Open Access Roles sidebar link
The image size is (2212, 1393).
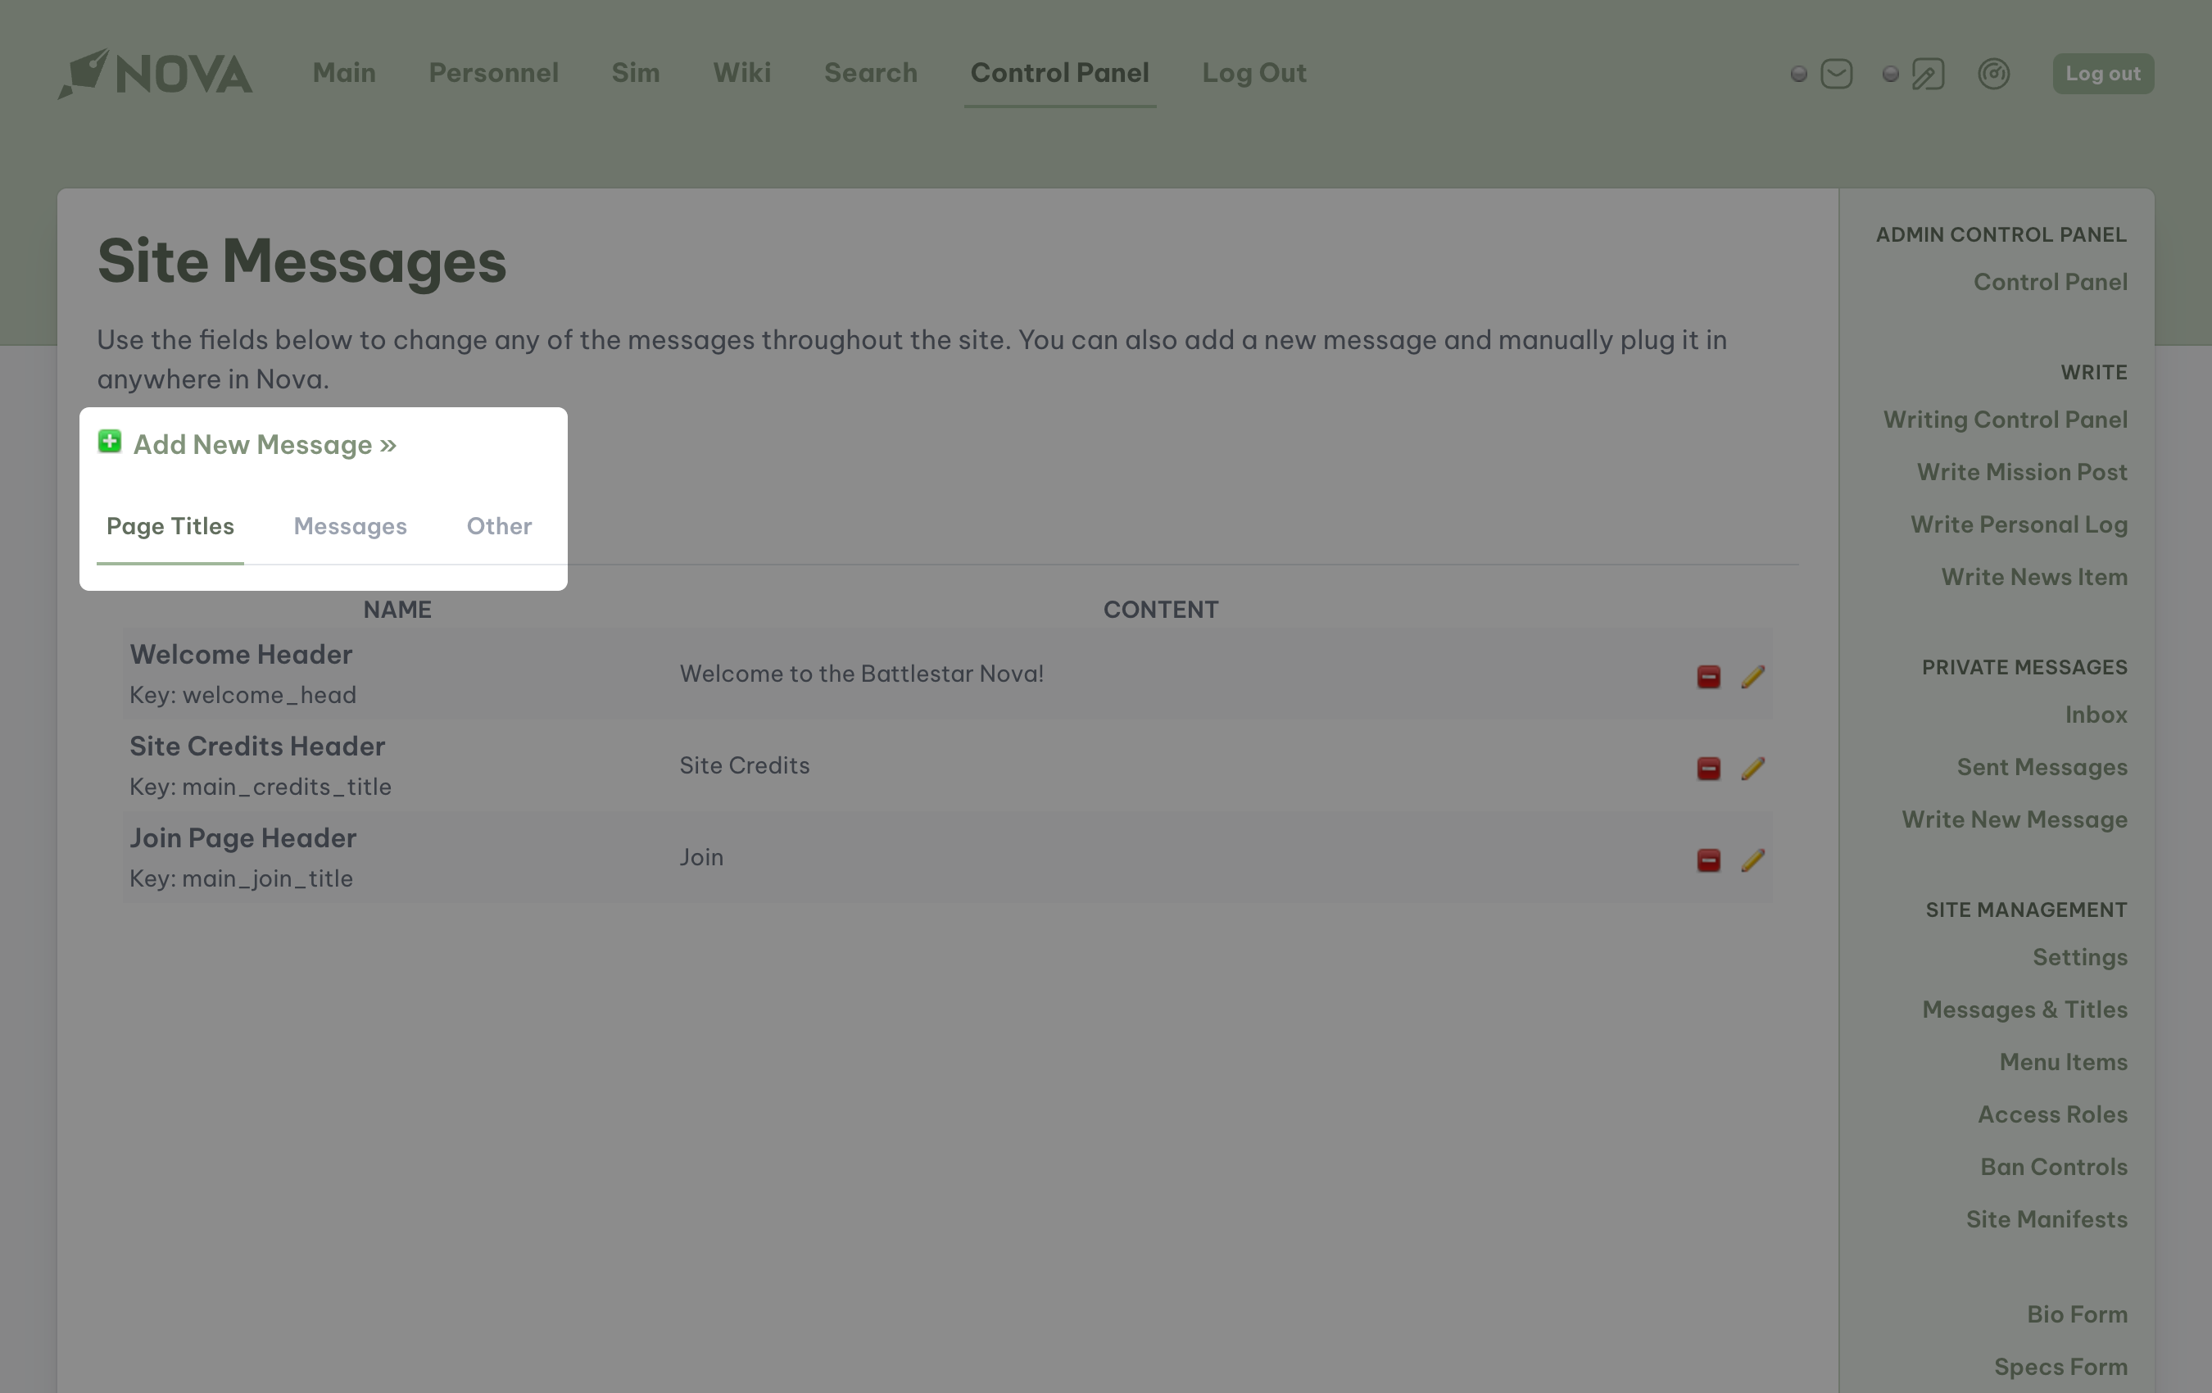[x=2052, y=1114]
